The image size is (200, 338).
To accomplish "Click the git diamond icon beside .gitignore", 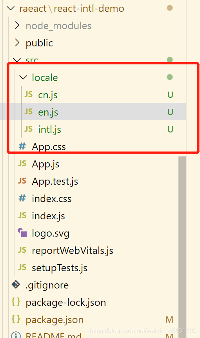I will (x=16, y=285).
